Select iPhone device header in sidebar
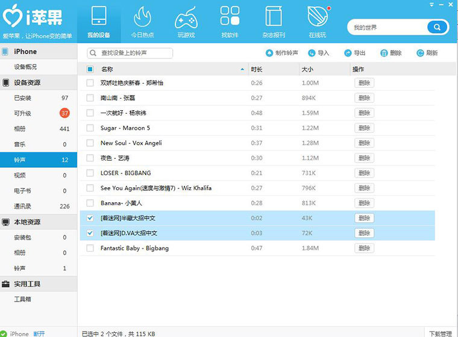458x337 pixels. coord(39,52)
